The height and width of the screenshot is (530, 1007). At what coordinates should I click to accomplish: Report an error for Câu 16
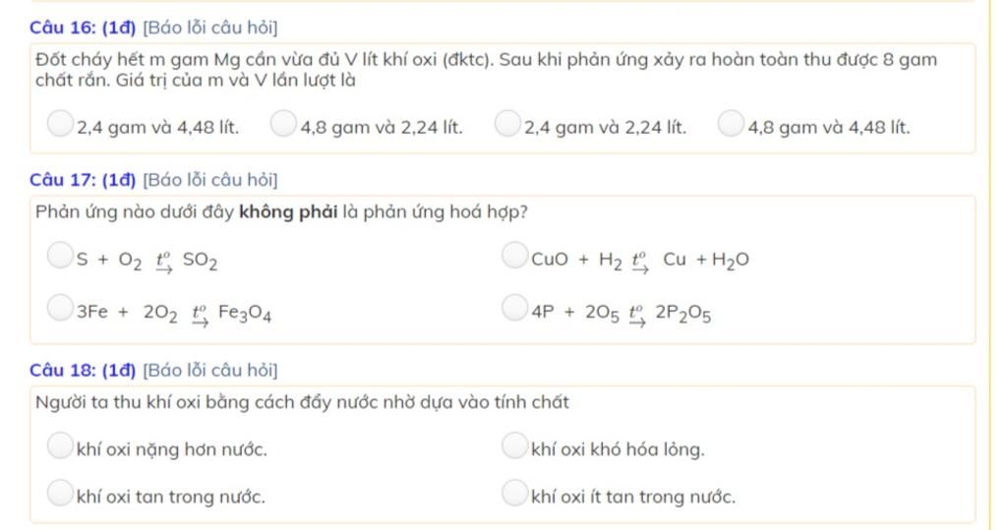tap(209, 28)
